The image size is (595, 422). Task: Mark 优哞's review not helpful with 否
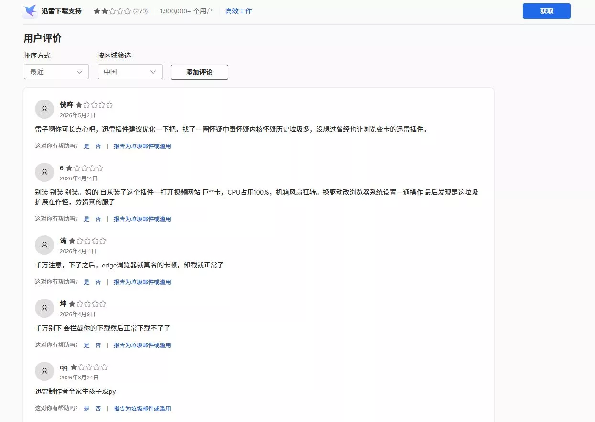click(x=98, y=146)
